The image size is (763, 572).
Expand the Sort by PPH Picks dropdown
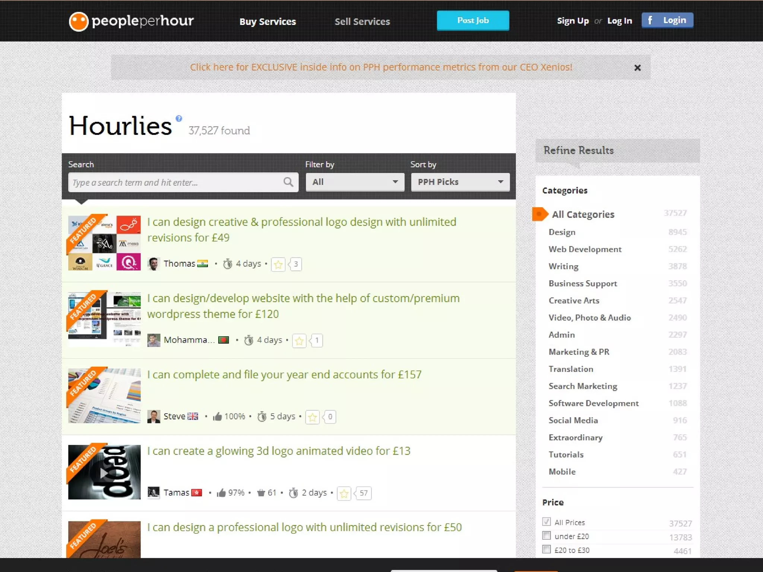pyautogui.click(x=460, y=182)
